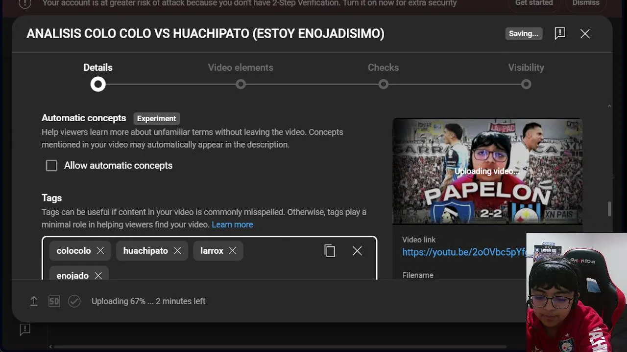Click the Automatic concepts heading

coord(84,118)
